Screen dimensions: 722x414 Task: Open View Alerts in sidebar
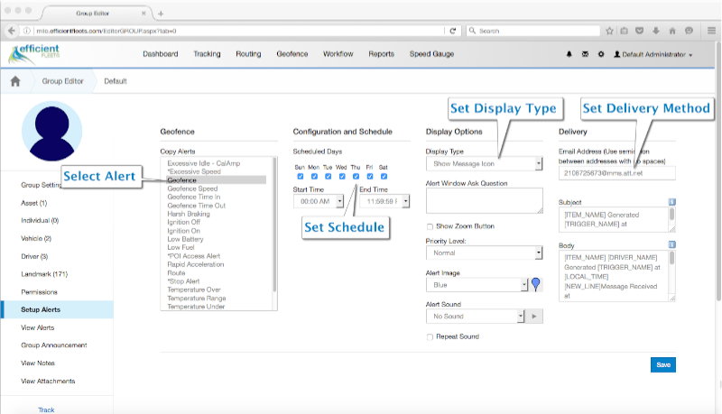pos(37,327)
